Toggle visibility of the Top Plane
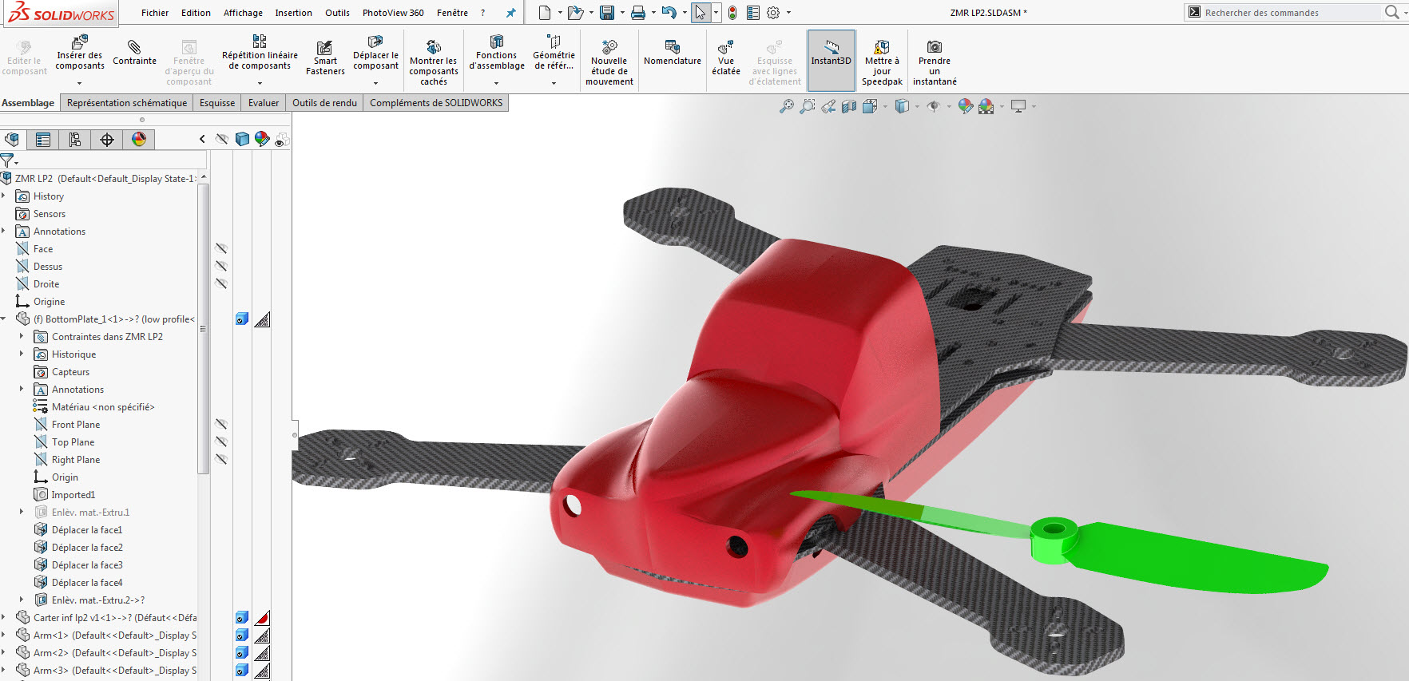Viewport: 1409px width, 681px height. coord(221,442)
